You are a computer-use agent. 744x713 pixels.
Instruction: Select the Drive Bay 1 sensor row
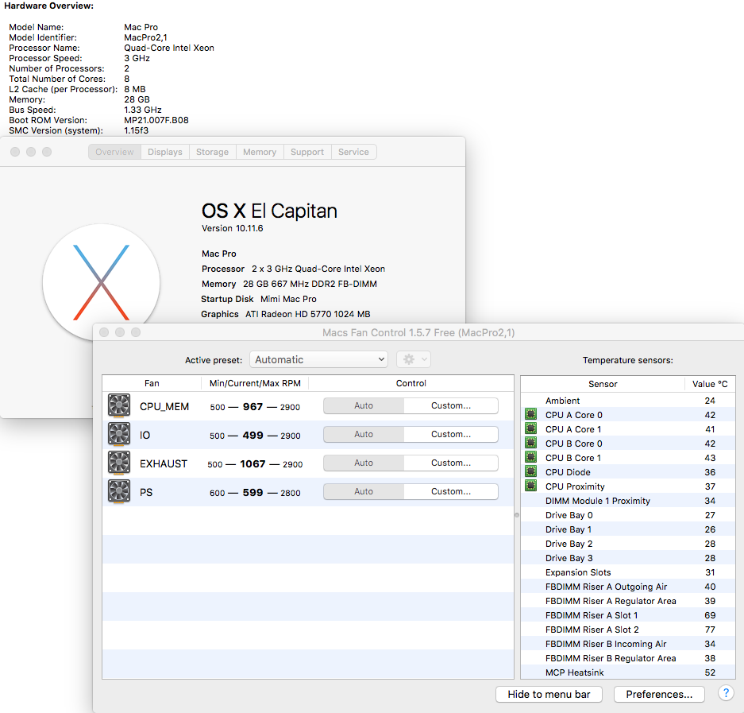(x=628, y=529)
